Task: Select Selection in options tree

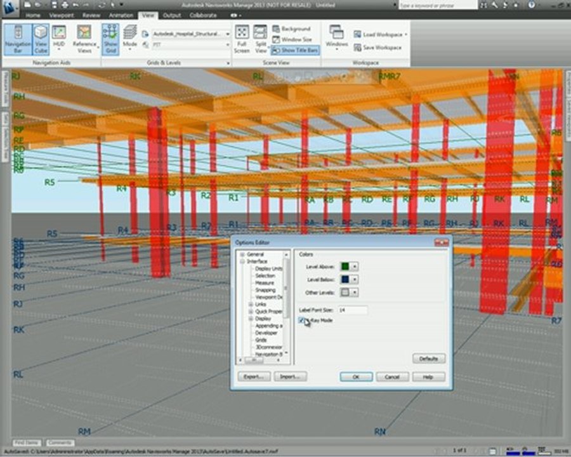Action: (265, 276)
